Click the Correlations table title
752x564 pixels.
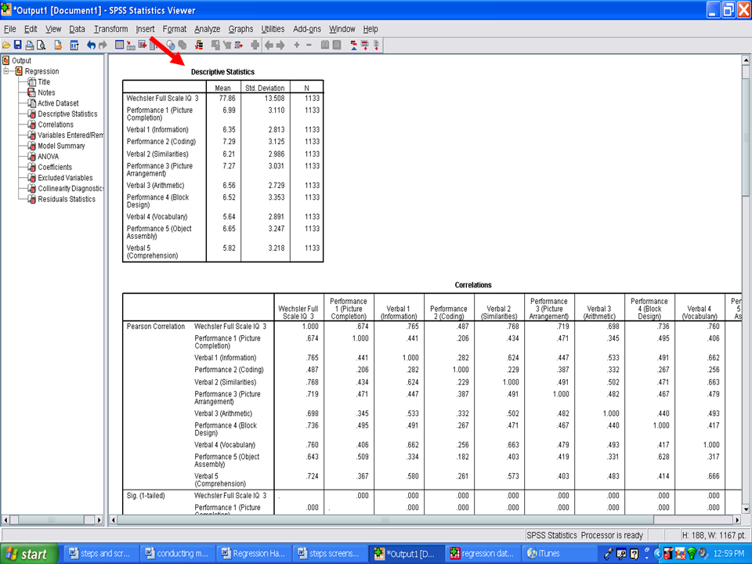coord(473,285)
